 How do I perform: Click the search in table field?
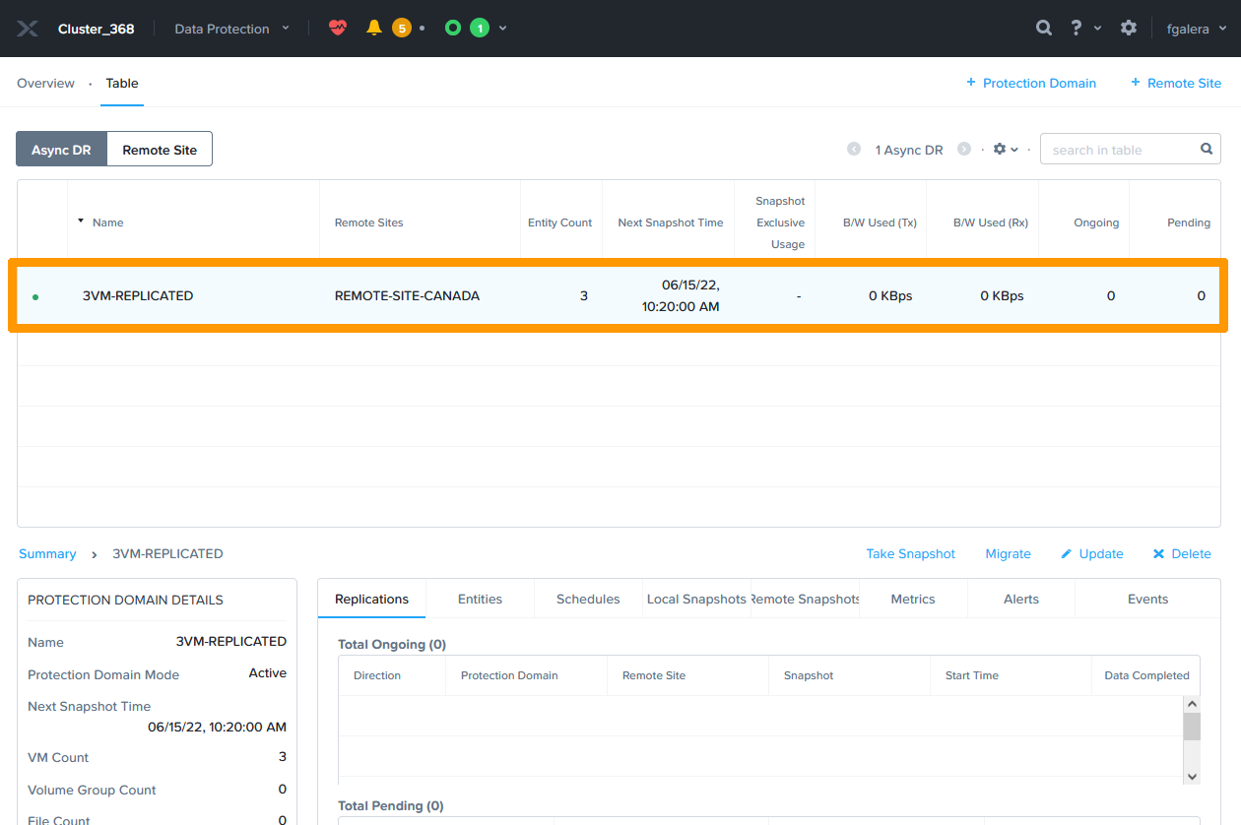pos(1121,150)
